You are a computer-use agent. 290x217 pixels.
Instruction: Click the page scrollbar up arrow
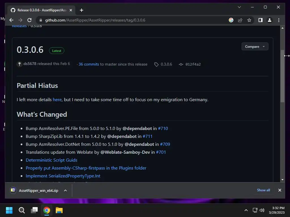click(x=282, y=28)
